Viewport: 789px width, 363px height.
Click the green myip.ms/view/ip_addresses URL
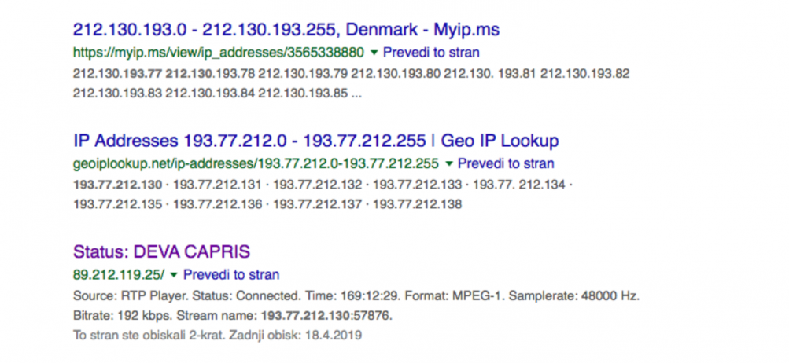(219, 53)
